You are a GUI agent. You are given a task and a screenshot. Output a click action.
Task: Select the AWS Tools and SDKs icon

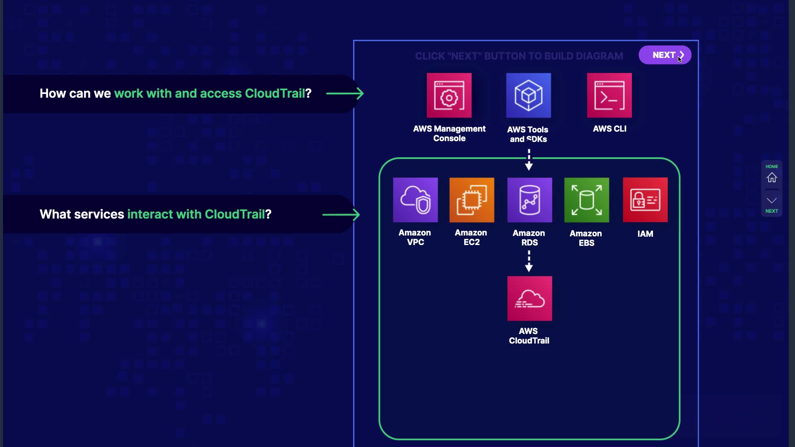click(x=528, y=96)
